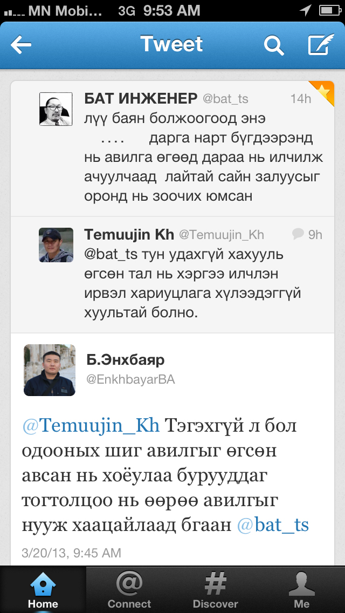Follow the @Temuujin_Kh mention link
The image size is (345, 613).
[x=91, y=425]
